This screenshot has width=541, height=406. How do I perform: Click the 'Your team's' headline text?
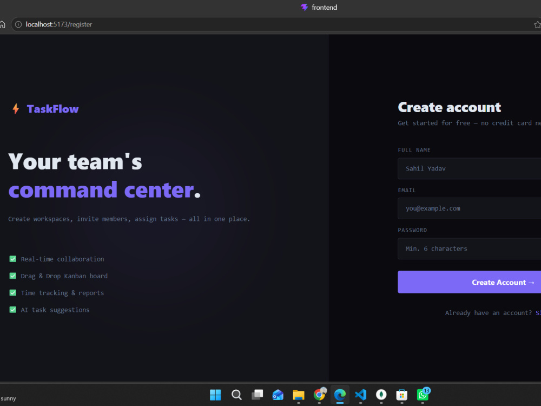(75, 161)
